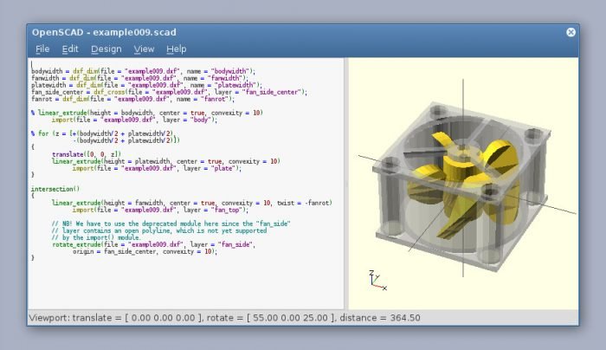Viewport: 606px width, 350px height.
Task: Click the 'origin = fan_side_center' code line
Action: click(x=145, y=252)
